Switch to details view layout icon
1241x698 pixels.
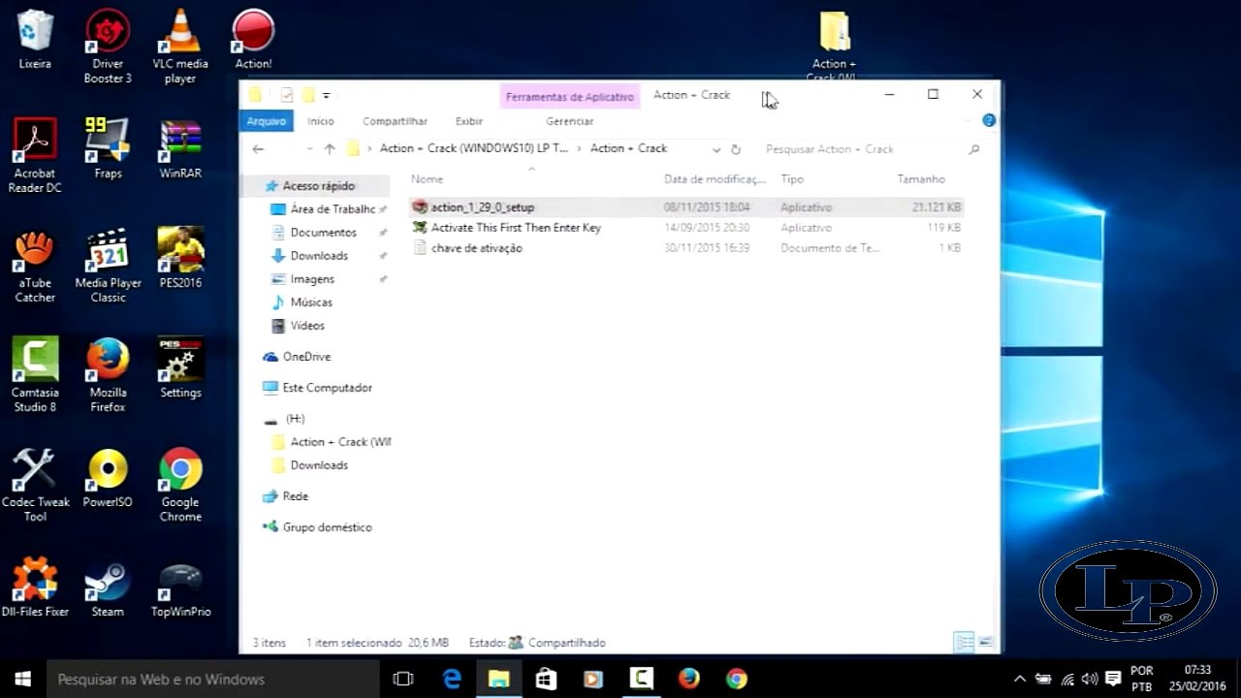click(x=964, y=642)
